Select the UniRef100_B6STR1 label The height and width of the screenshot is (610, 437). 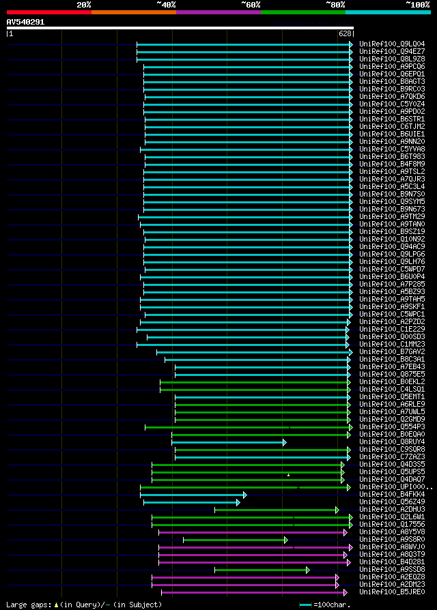(392, 119)
